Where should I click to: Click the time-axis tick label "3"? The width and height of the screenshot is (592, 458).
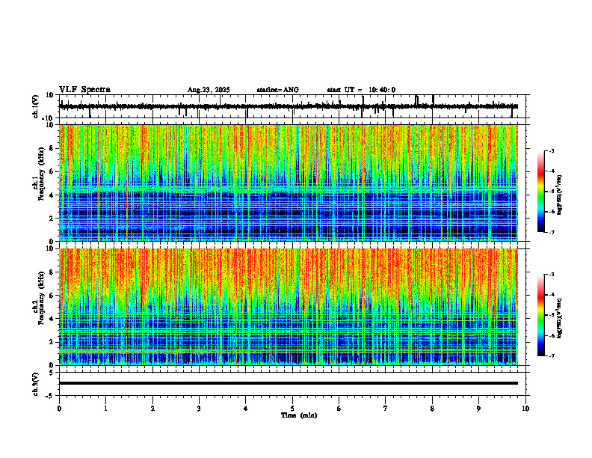pyautogui.click(x=199, y=409)
